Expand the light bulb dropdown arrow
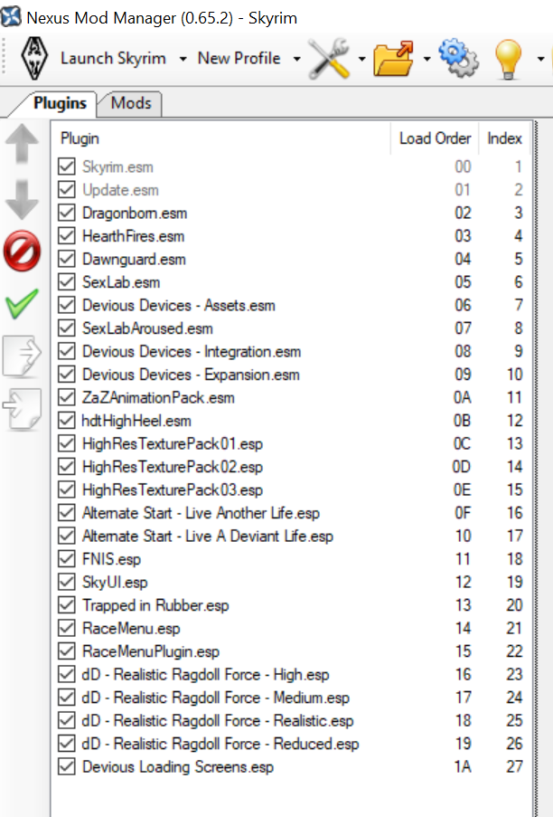Screen dimensions: 553x817 pyautogui.click(x=540, y=59)
